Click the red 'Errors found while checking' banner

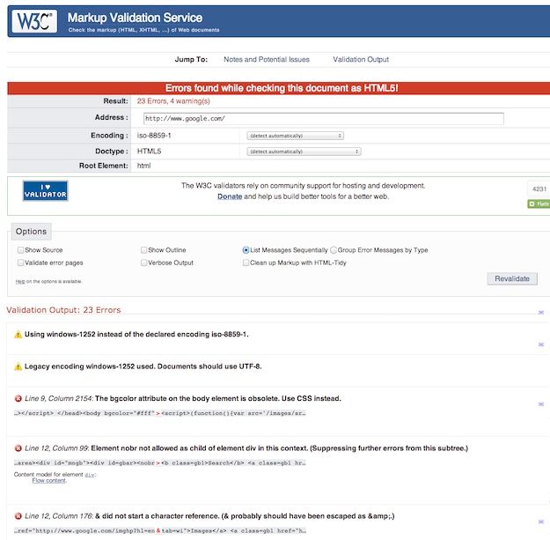278,88
